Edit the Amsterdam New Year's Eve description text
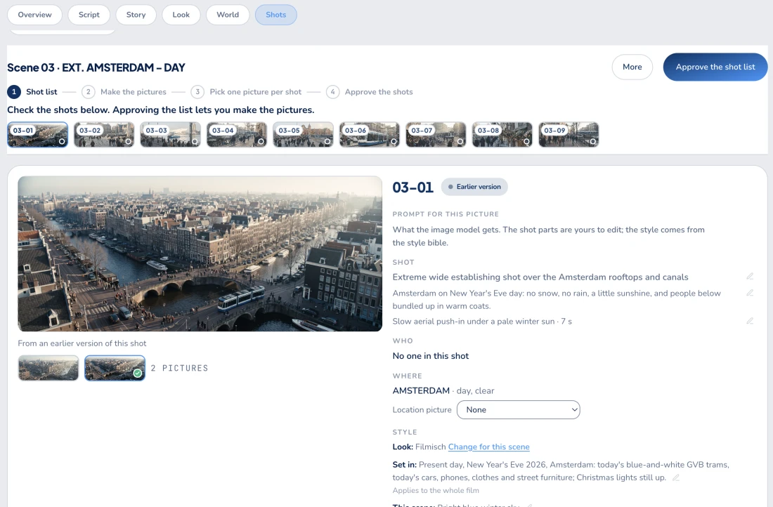Viewport: 773px width, 507px height. click(750, 293)
